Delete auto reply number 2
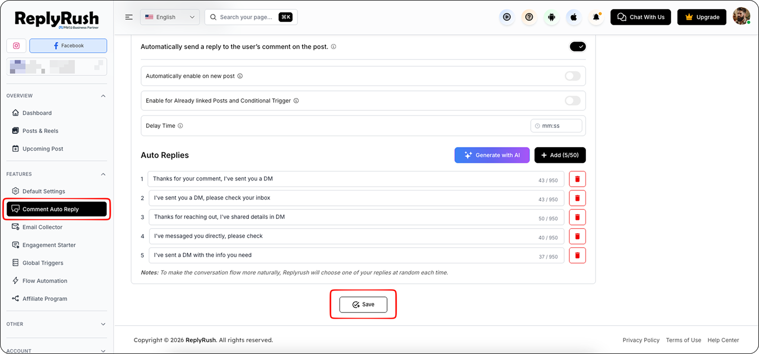 [577, 198]
